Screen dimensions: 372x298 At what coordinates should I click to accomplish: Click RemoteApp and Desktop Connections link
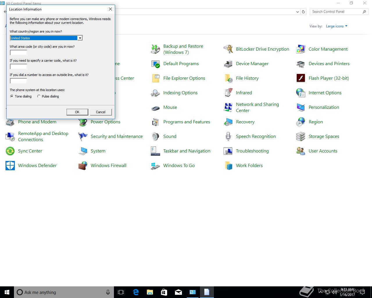click(43, 136)
